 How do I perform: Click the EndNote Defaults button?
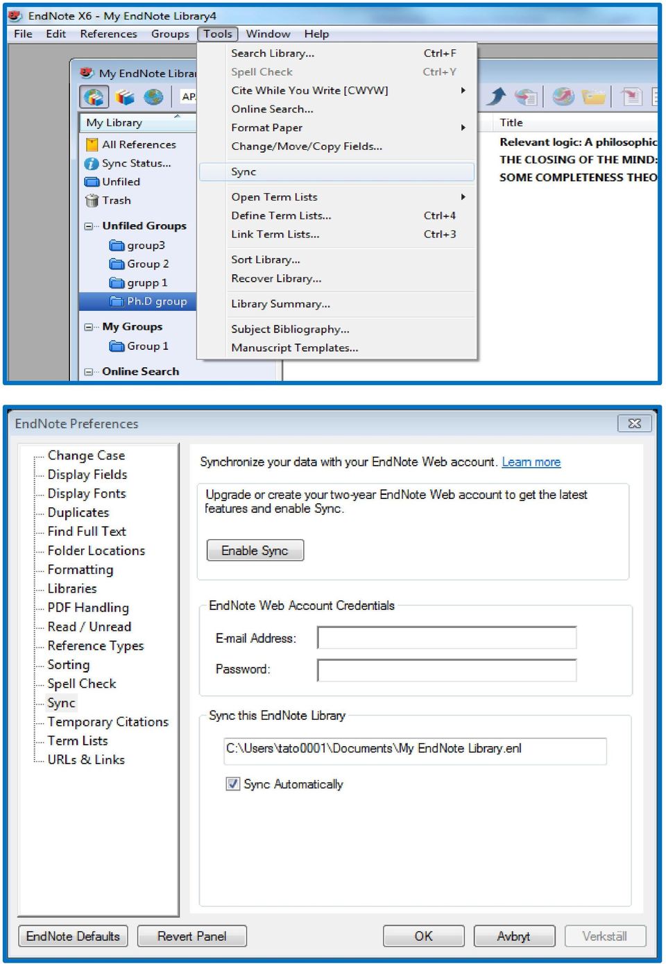click(73, 936)
